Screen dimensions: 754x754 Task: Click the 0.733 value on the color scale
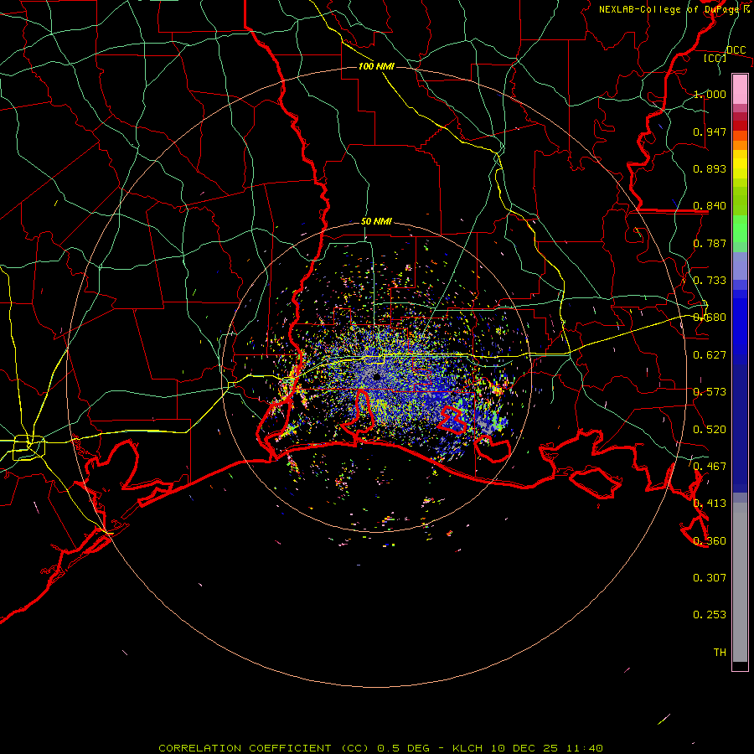[x=710, y=281]
